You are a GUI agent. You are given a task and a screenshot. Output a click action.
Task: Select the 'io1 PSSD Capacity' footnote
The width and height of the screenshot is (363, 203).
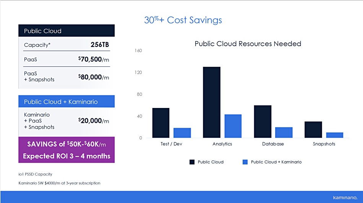[35, 174]
